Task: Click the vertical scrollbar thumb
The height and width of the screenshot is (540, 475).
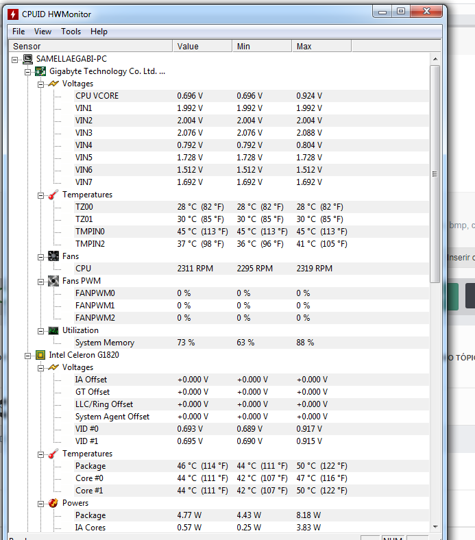Action: tap(435, 174)
